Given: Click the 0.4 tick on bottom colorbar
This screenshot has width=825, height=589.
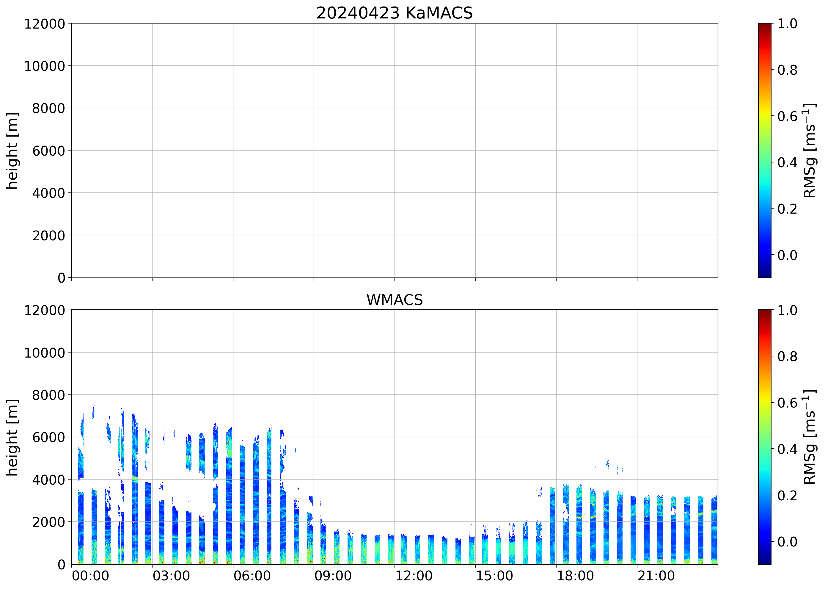Looking at the screenshot, I should pyautogui.click(x=787, y=449).
